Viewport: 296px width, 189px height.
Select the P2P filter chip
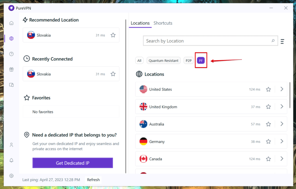[188, 61]
